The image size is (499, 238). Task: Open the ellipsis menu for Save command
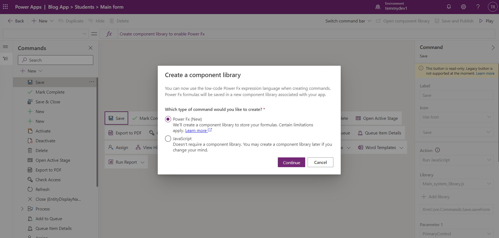(92, 82)
